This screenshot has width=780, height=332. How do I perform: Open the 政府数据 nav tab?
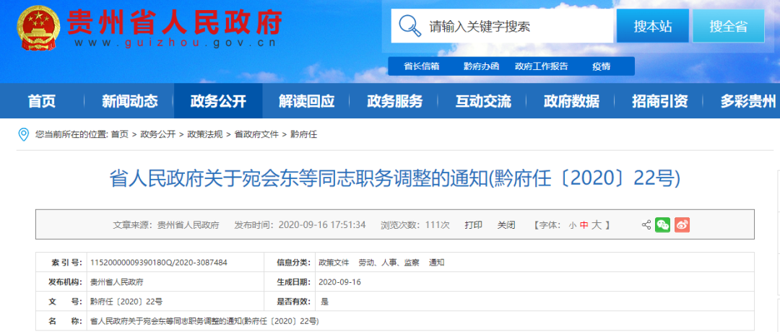571,101
